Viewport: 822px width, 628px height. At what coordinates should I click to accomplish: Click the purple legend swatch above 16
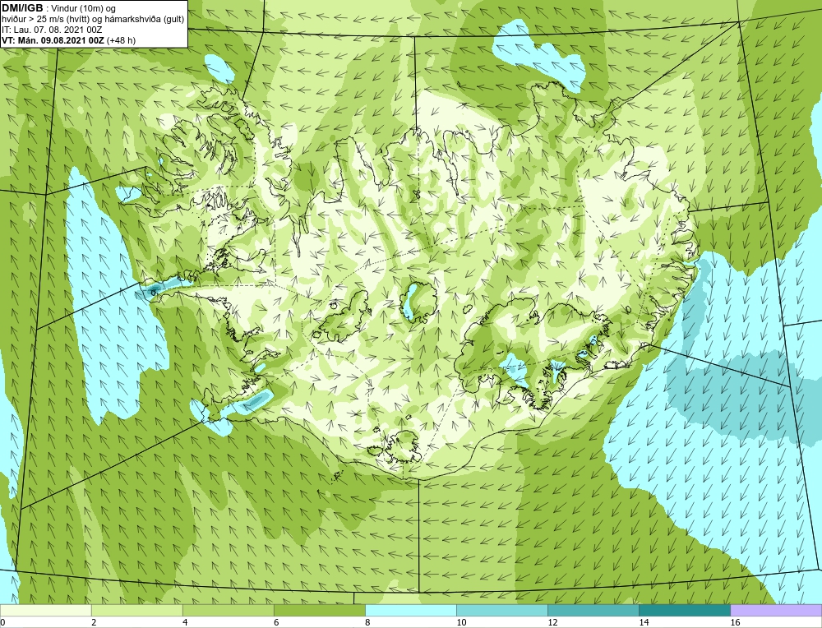(776, 610)
